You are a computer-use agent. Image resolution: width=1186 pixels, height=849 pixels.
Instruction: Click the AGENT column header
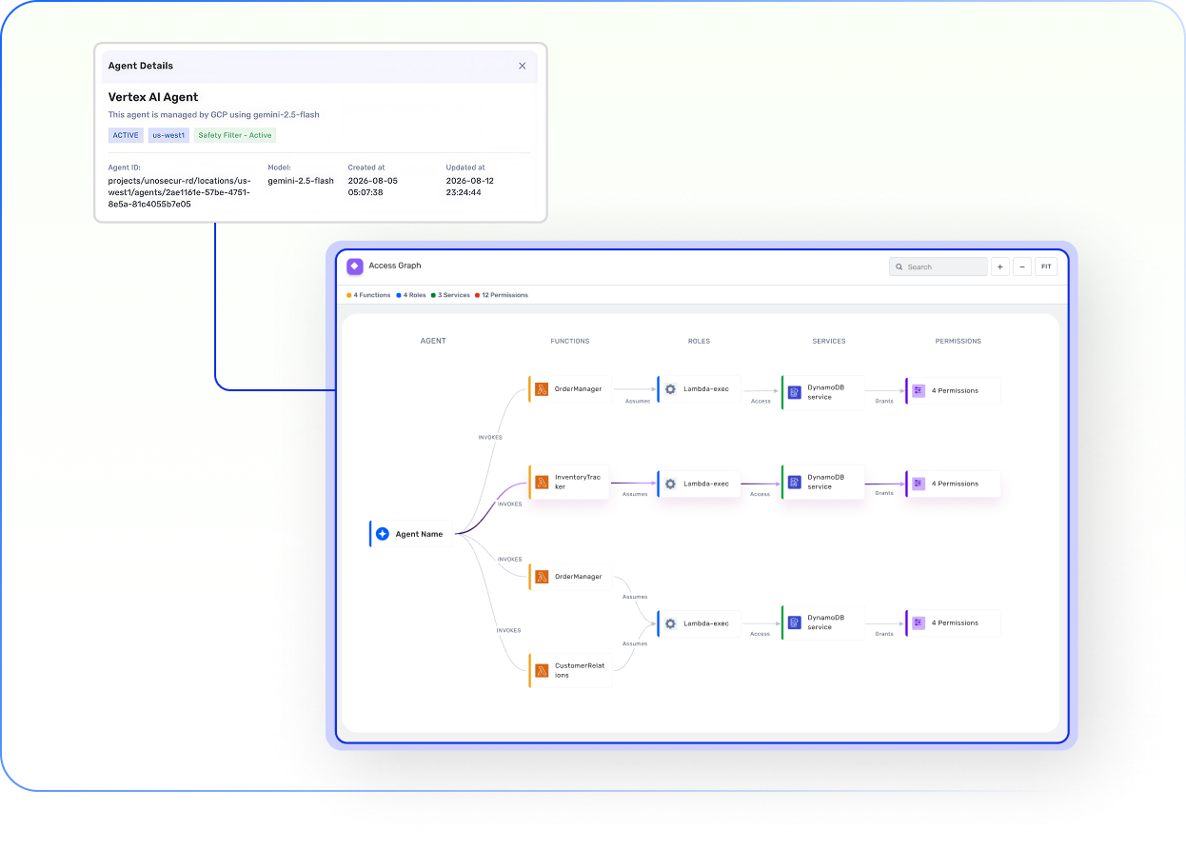pos(433,341)
